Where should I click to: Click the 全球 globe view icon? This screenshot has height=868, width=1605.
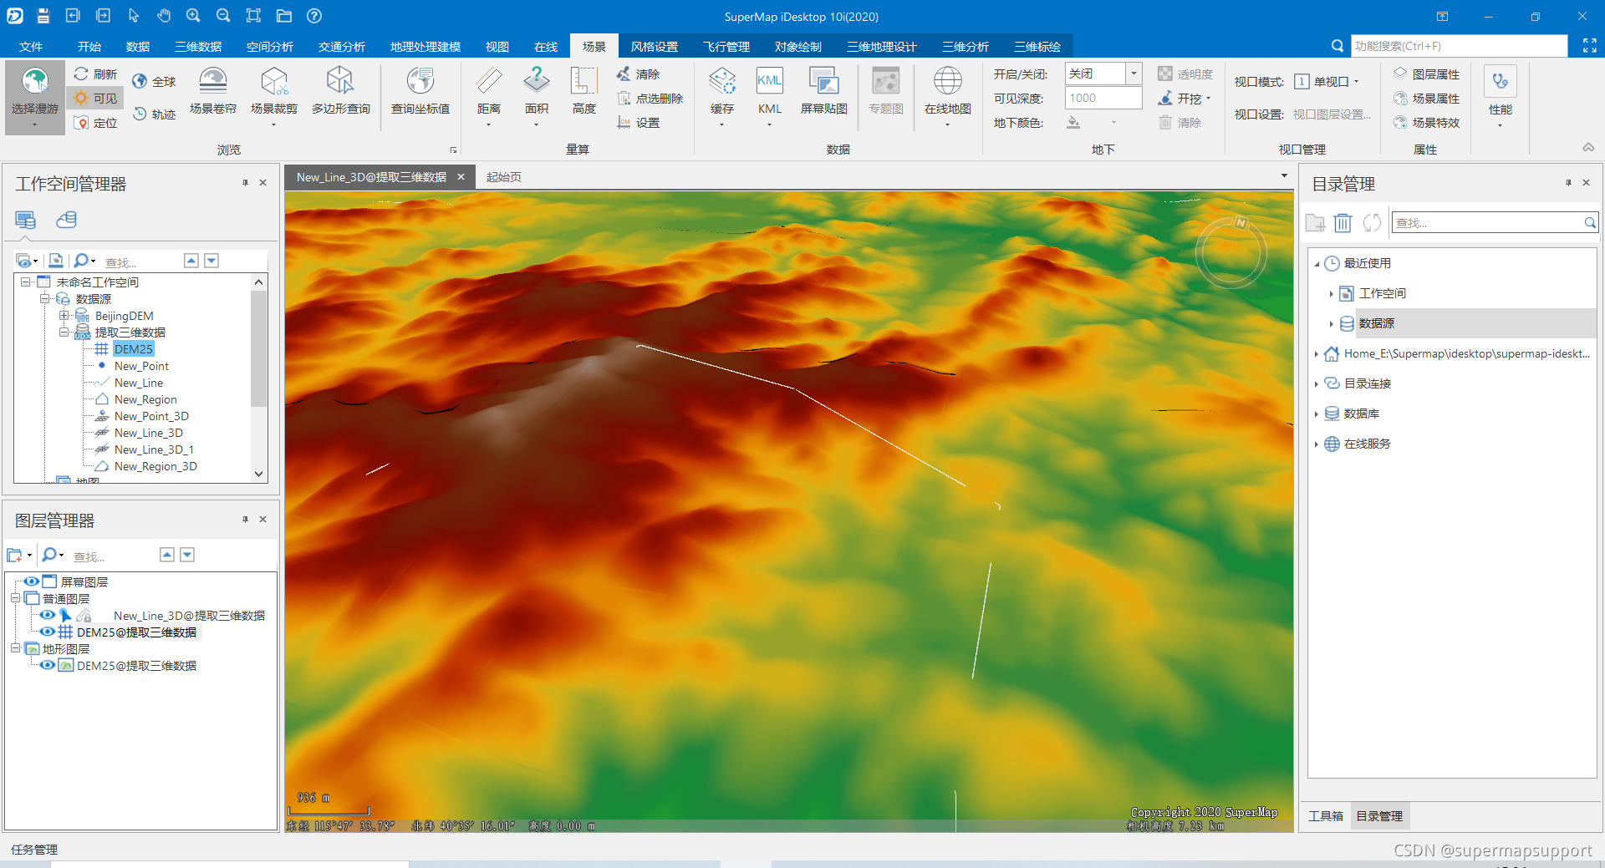pos(140,81)
